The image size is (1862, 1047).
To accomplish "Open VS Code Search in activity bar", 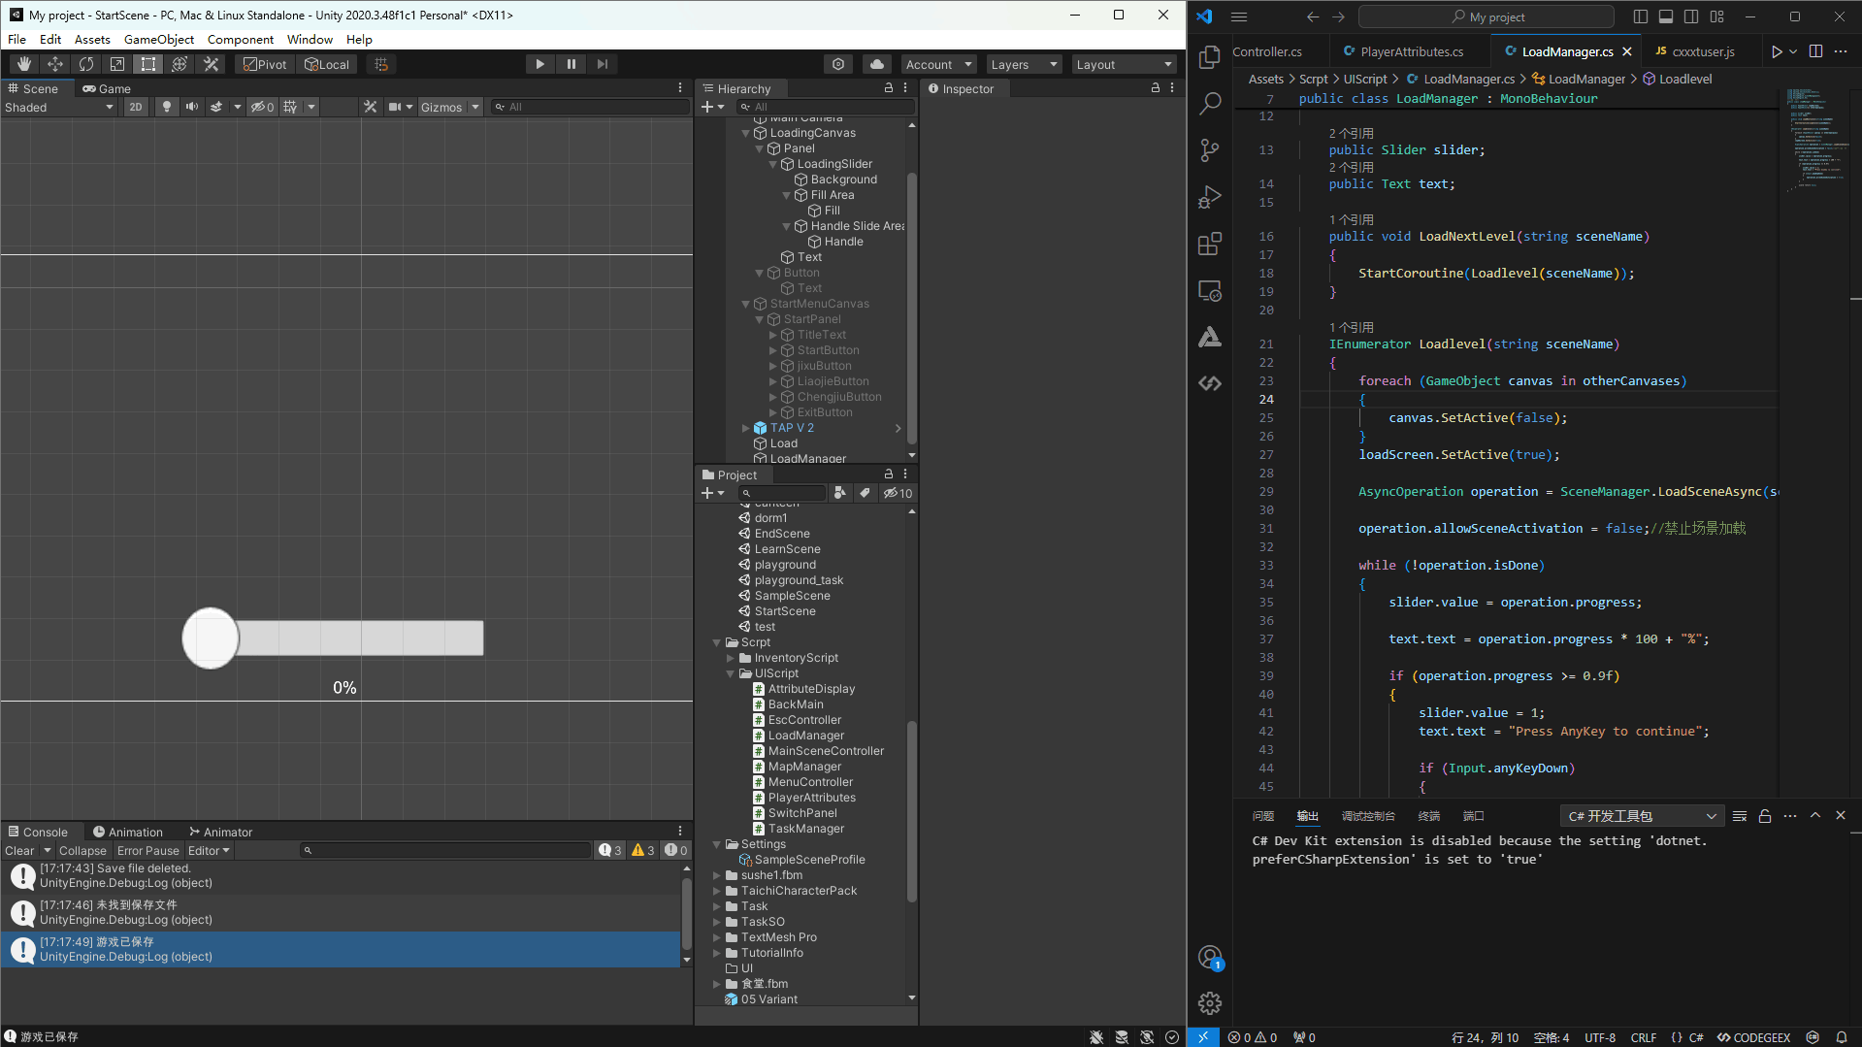I will pyautogui.click(x=1209, y=104).
